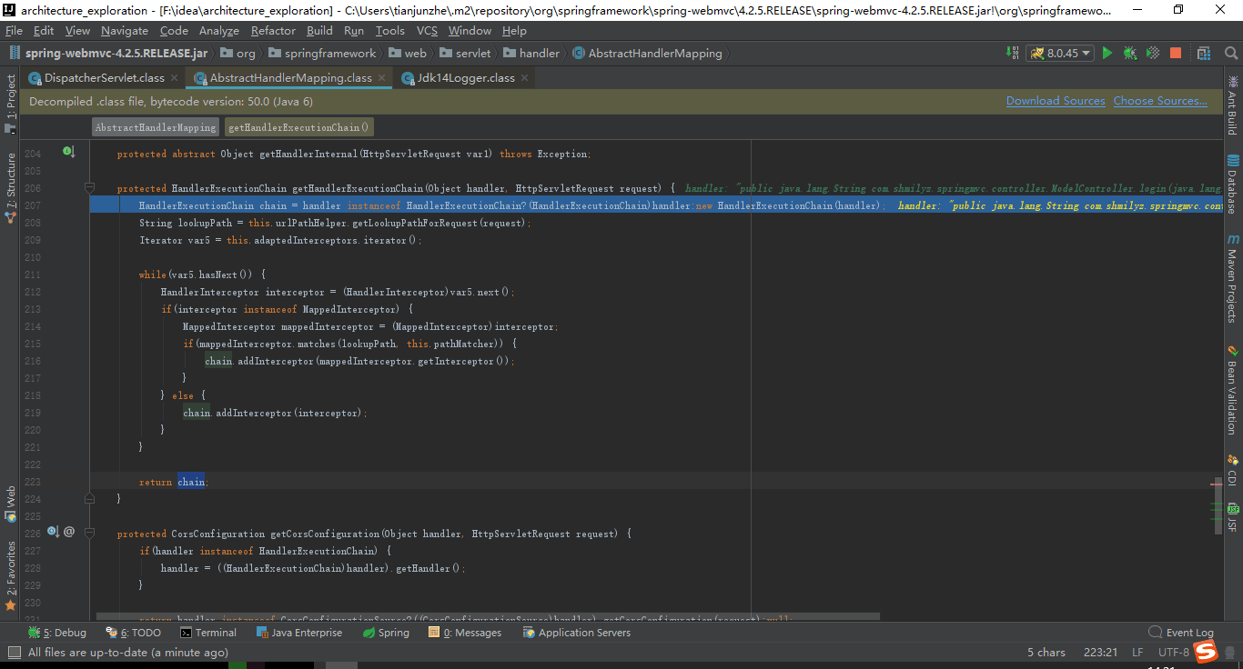Toggle the Terminal tool window
The width and height of the screenshot is (1243, 669).
[208, 632]
